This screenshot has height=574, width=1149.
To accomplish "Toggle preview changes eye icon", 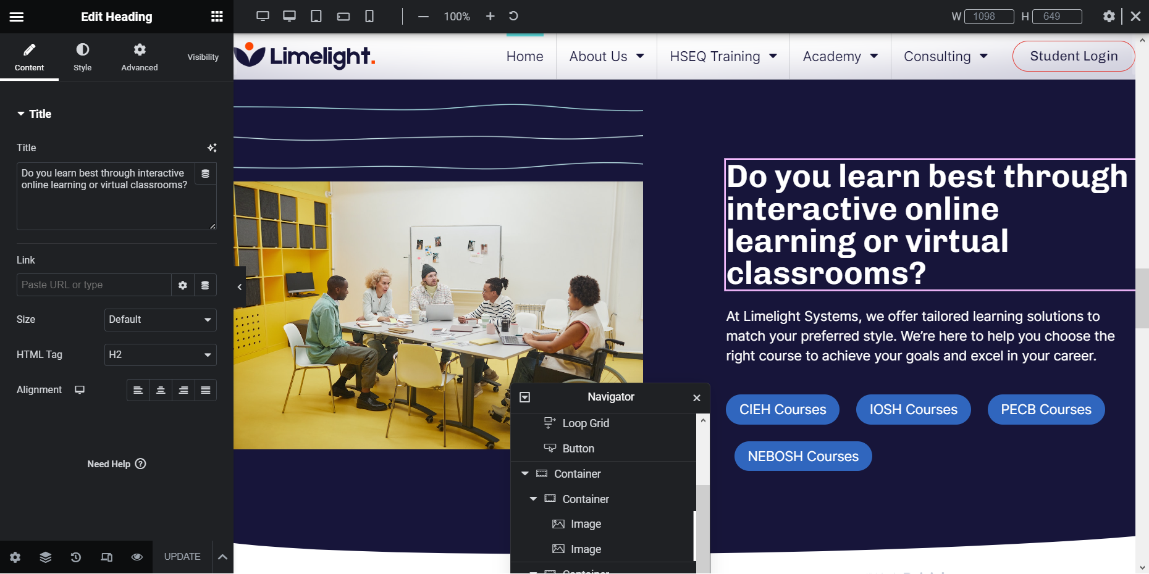I will [137, 557].
